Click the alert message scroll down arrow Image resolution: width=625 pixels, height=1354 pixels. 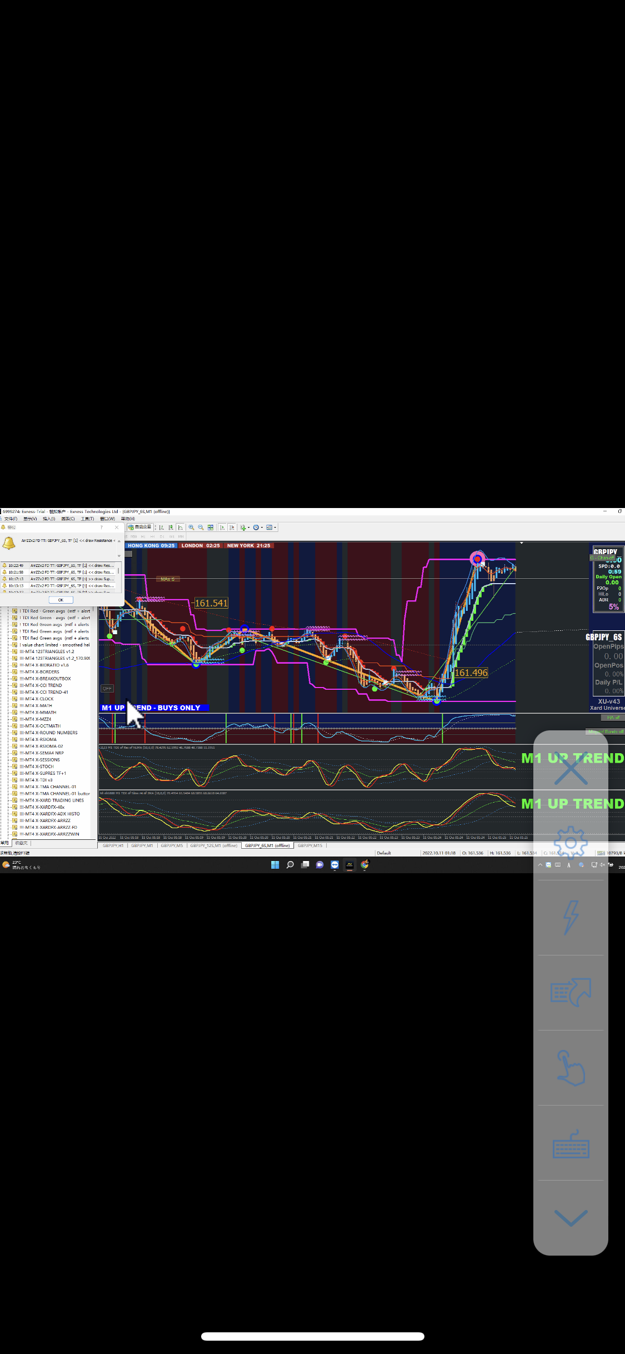pos(119,556)
